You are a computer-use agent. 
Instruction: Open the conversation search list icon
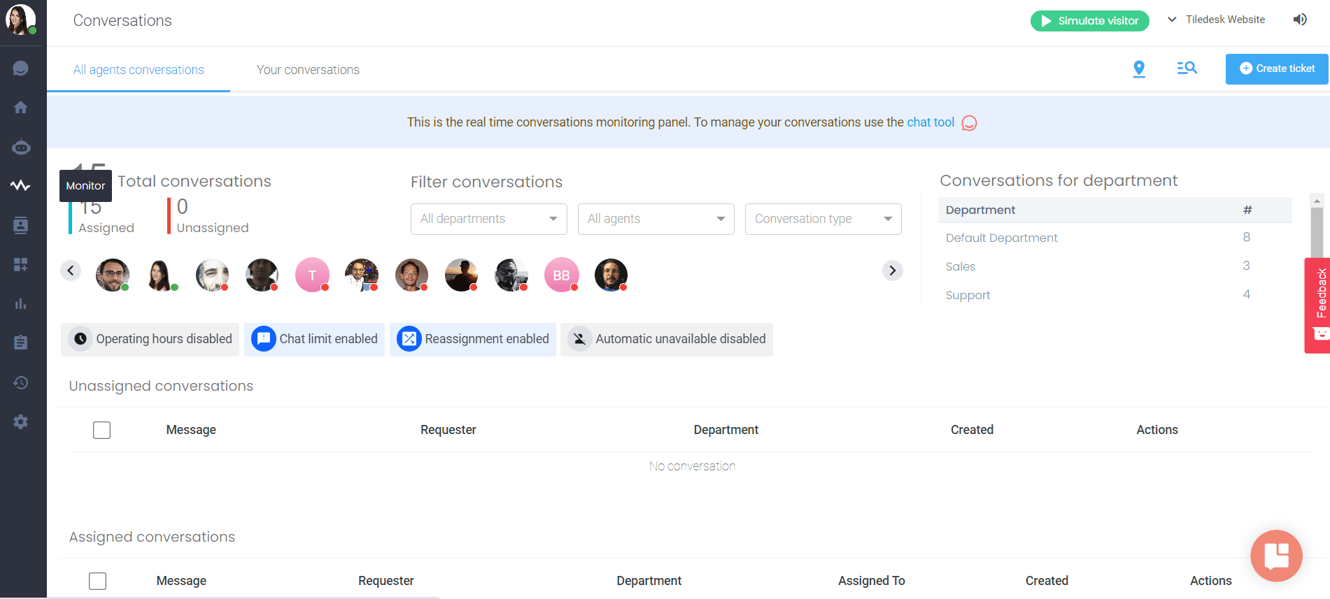[x=1187, y=68]
